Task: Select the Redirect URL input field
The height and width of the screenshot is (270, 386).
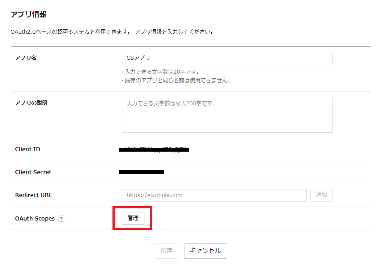Action: [x=214, y=195]
